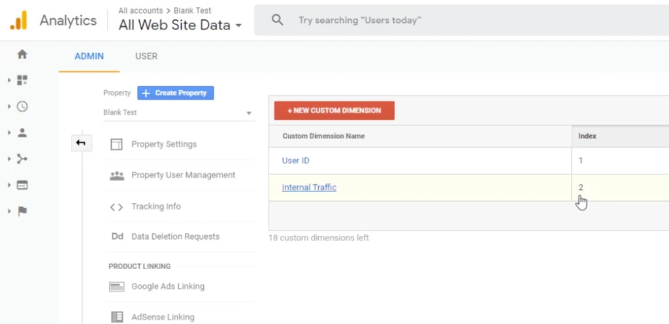
Task: Click the search magnifier icon
Action: click(277, 20)
